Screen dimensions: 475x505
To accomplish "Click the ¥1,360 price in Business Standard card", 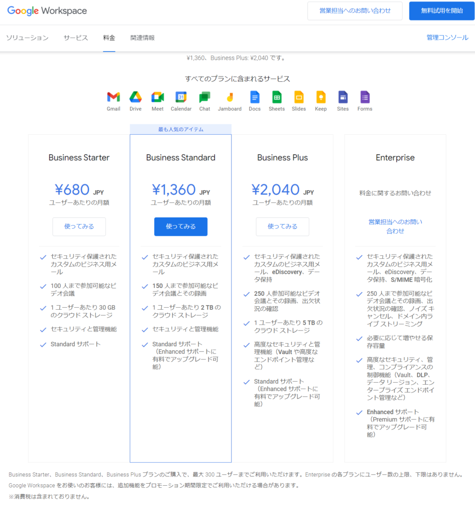I will click(174, 189).
